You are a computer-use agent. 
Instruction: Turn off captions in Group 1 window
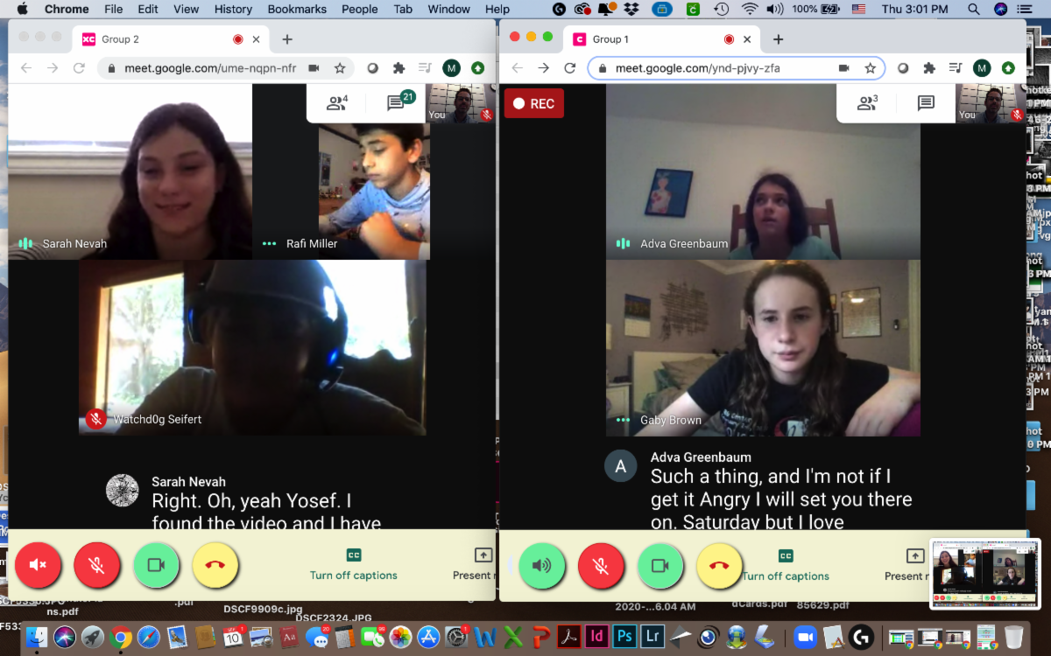tap(786, 565)
